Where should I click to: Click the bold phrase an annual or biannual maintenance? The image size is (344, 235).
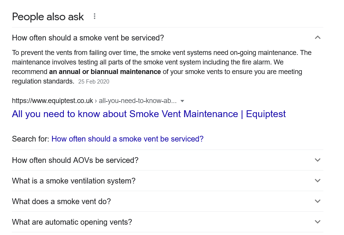[105, 72]
